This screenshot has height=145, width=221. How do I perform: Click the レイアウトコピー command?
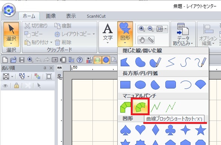[x=73, y=34]
